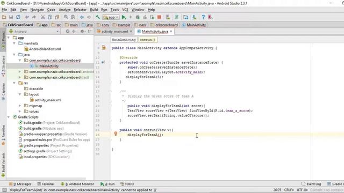Open the File menu
The image size is (344, 193).
tap(4, 10)
